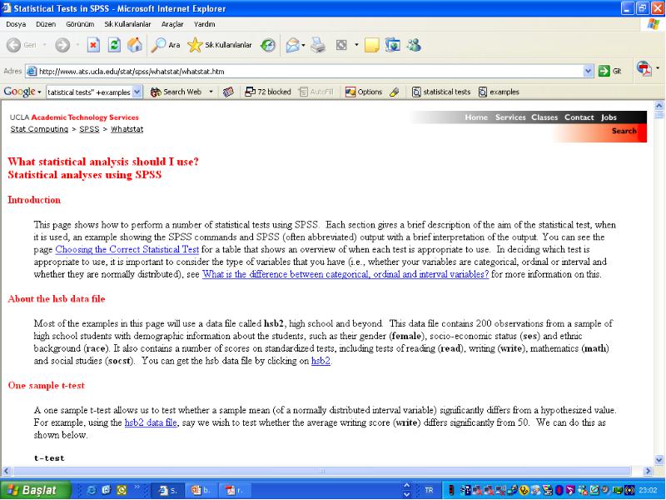Click Jobs in UCLA navigation bar
This screenshot has width=666, height=500.
(x=609, y=117)
